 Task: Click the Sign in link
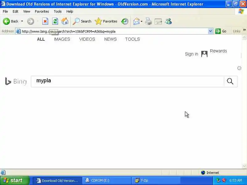point(191,54)
